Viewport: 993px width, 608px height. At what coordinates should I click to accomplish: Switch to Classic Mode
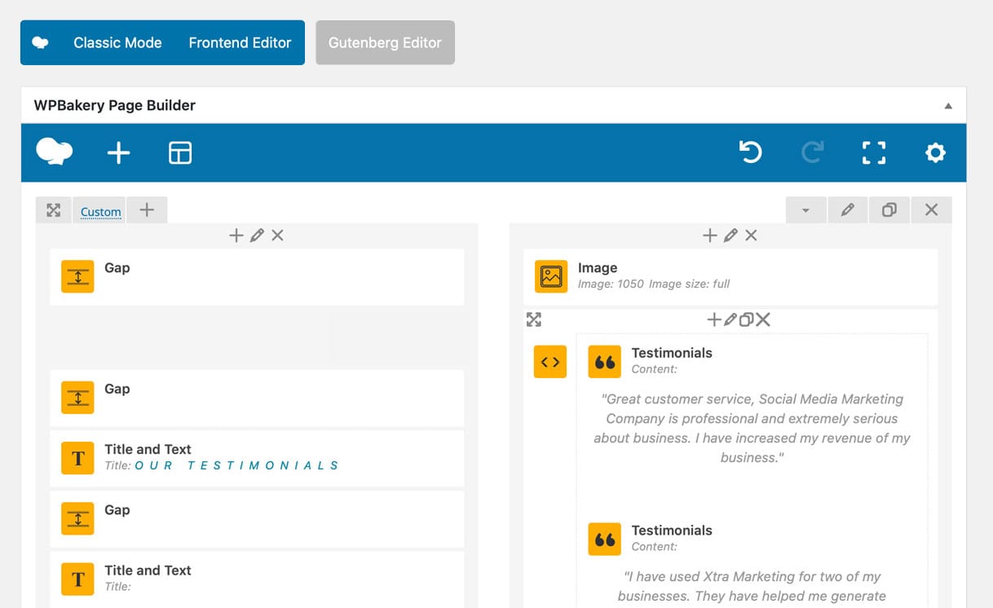[x=117, y=43]
